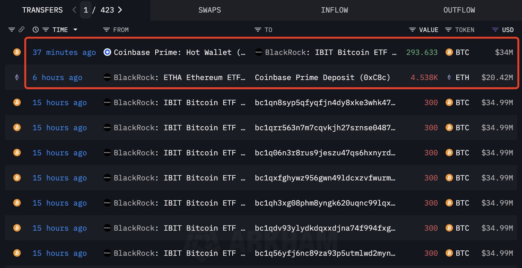522x268 pixels.
Task: Select the OUTFLOW tab
Action: tap(459, 10)
